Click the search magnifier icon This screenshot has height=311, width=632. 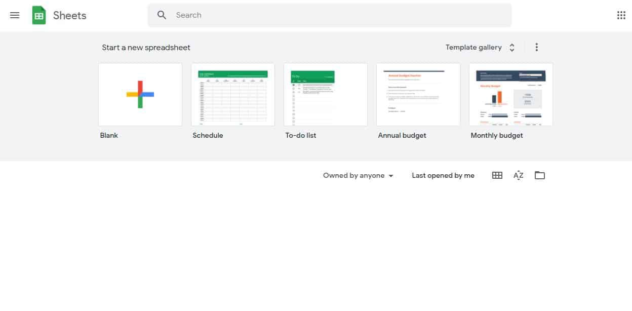pyautogui.click(x=162, y=15)
